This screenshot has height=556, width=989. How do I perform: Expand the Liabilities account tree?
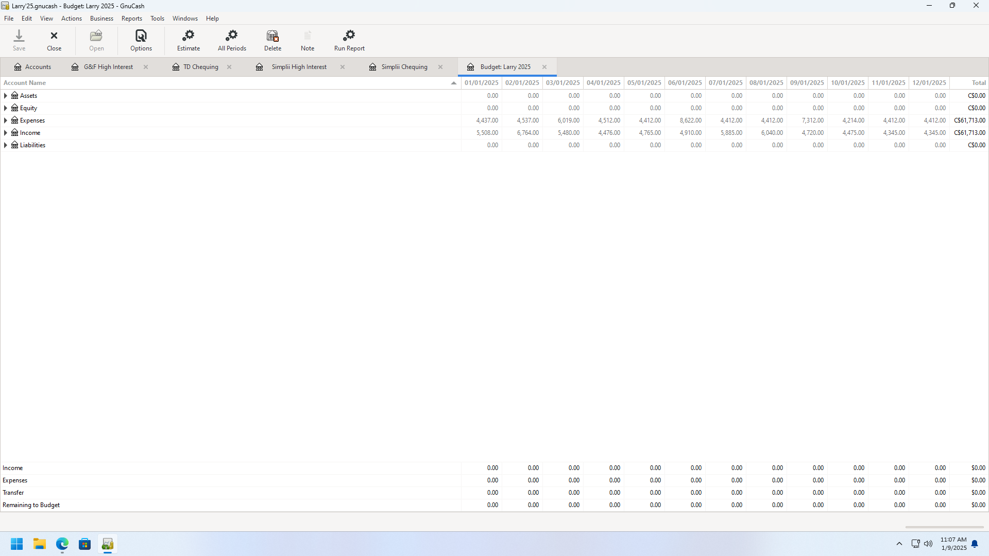tap(6, 145)
